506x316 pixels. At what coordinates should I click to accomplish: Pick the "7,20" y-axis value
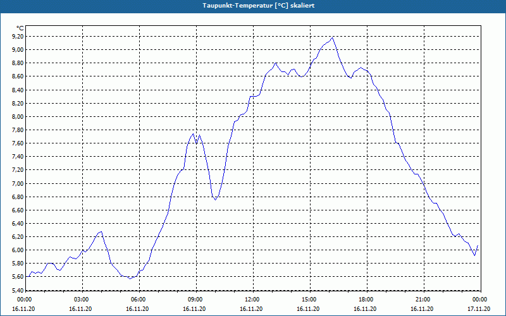click(x=18, y=170)
